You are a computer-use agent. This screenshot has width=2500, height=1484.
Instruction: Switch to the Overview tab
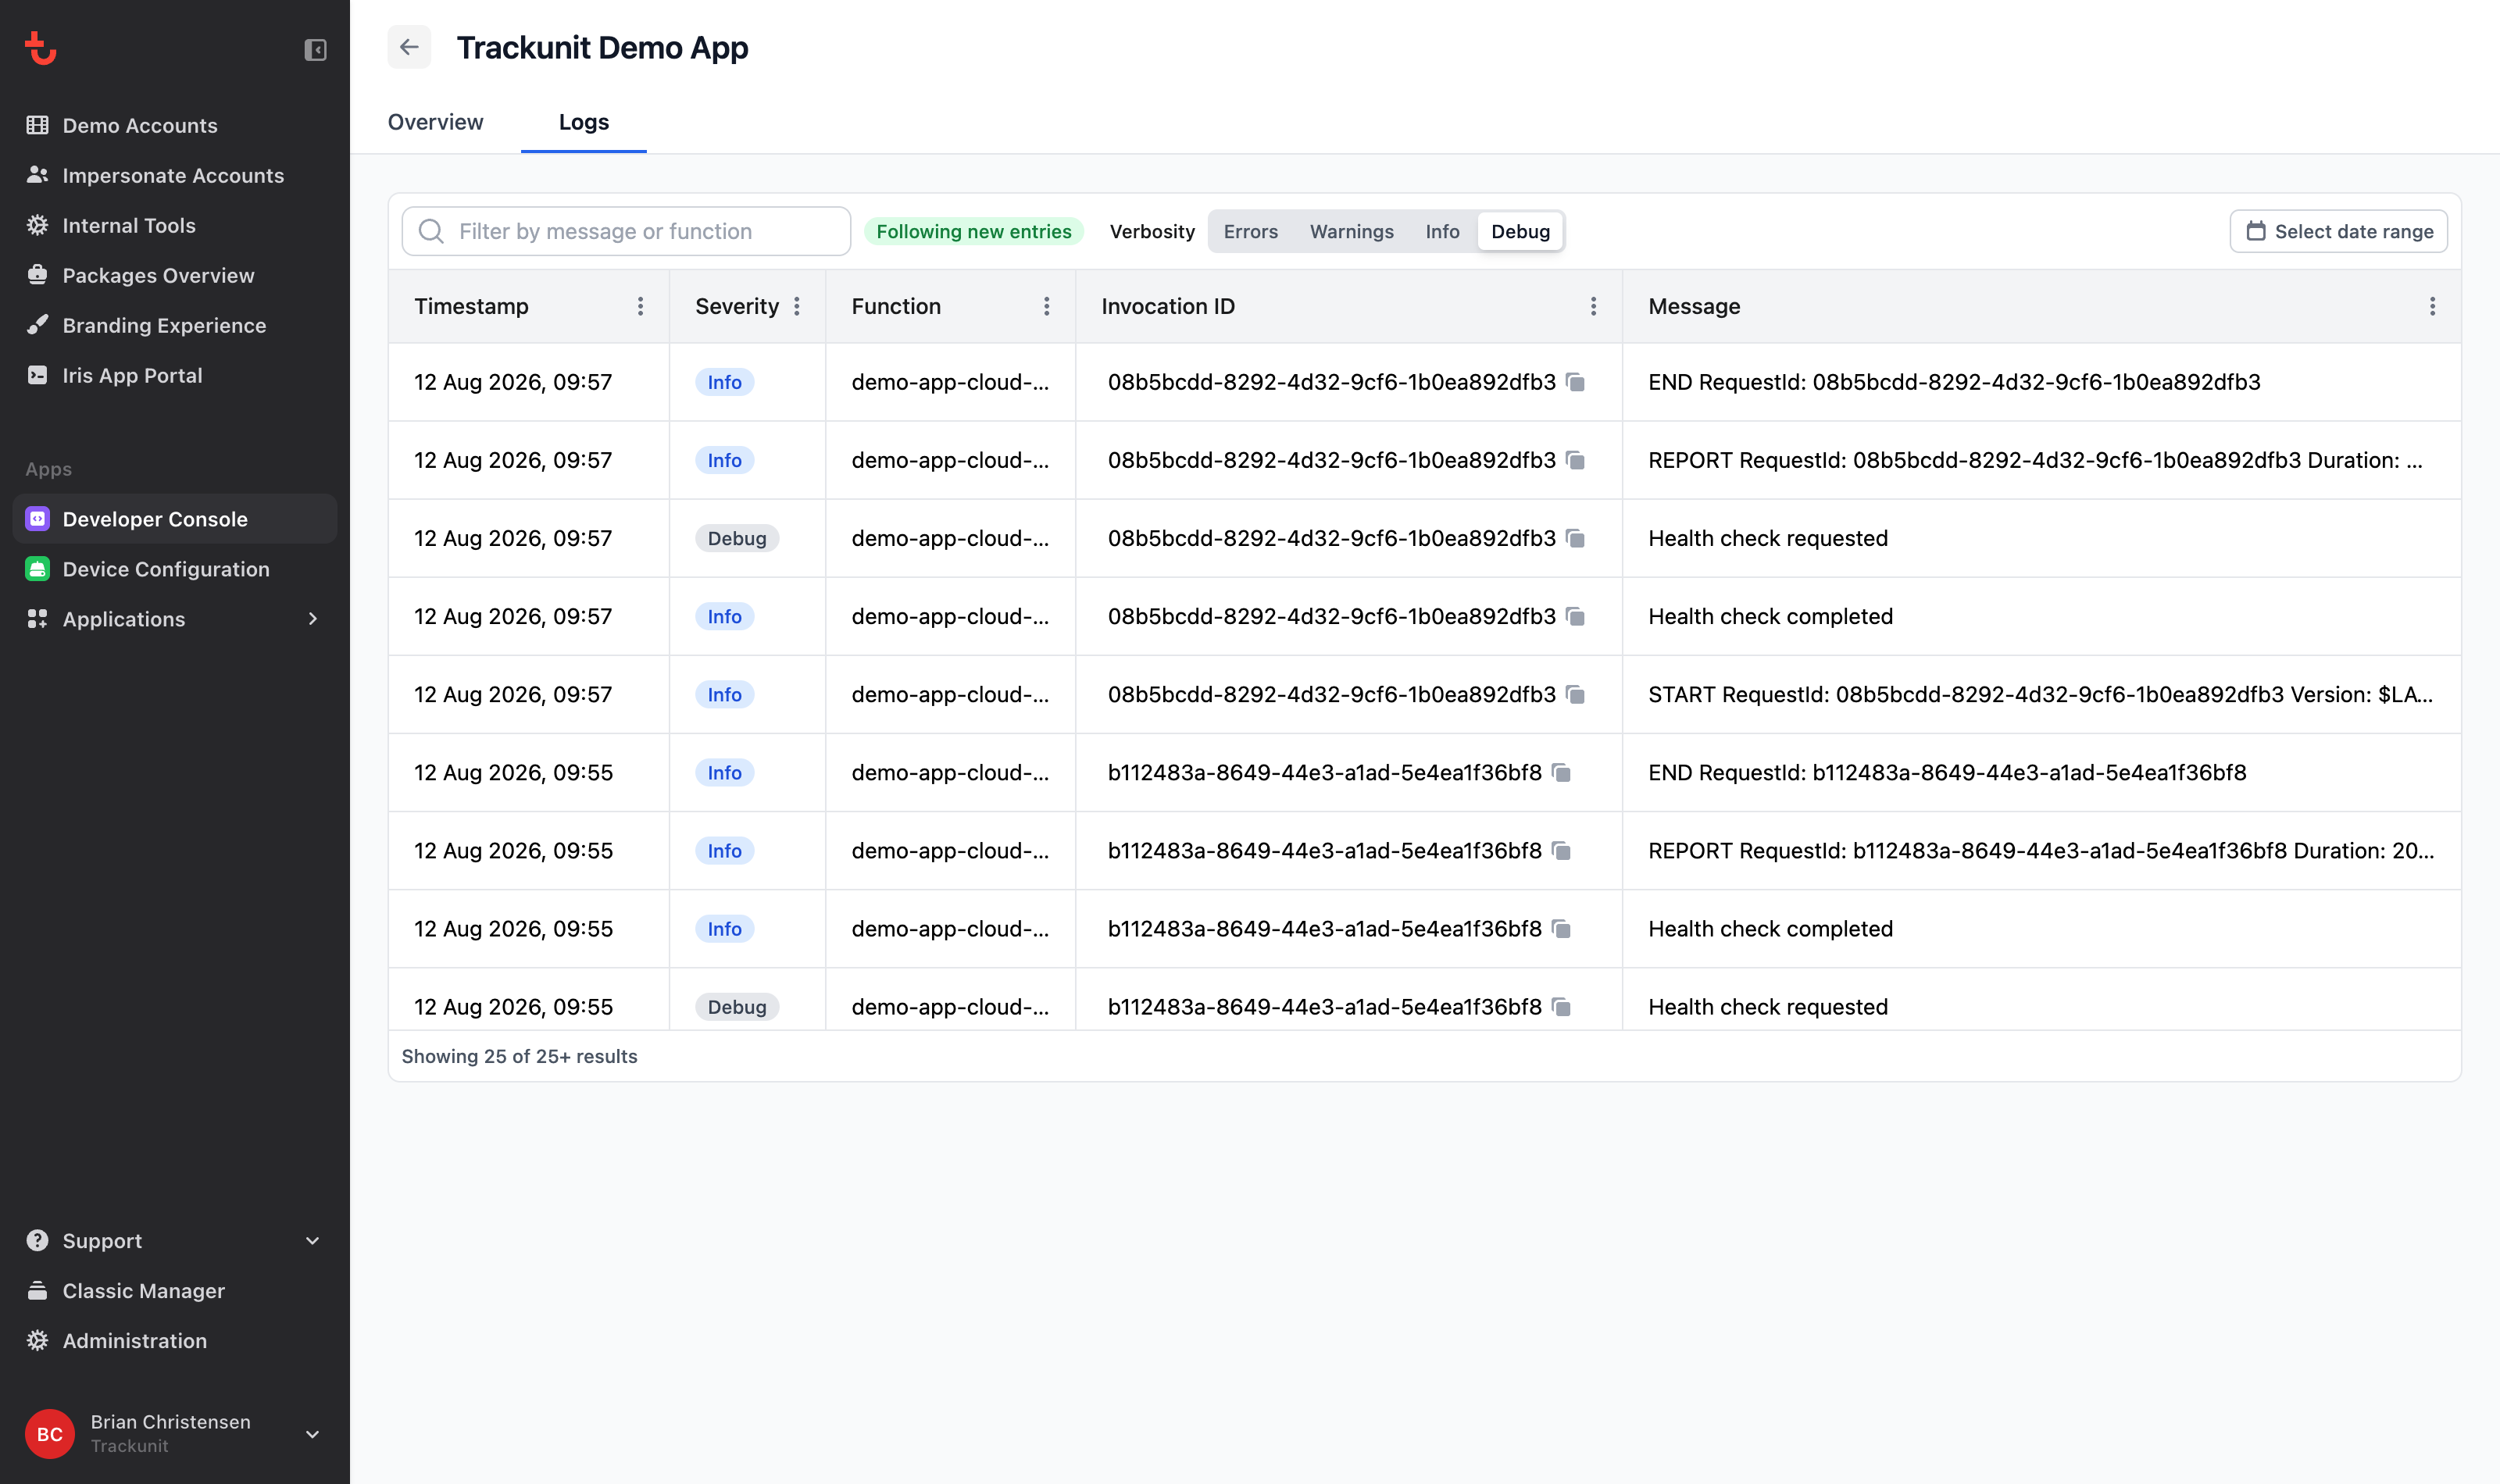point(435,122)
